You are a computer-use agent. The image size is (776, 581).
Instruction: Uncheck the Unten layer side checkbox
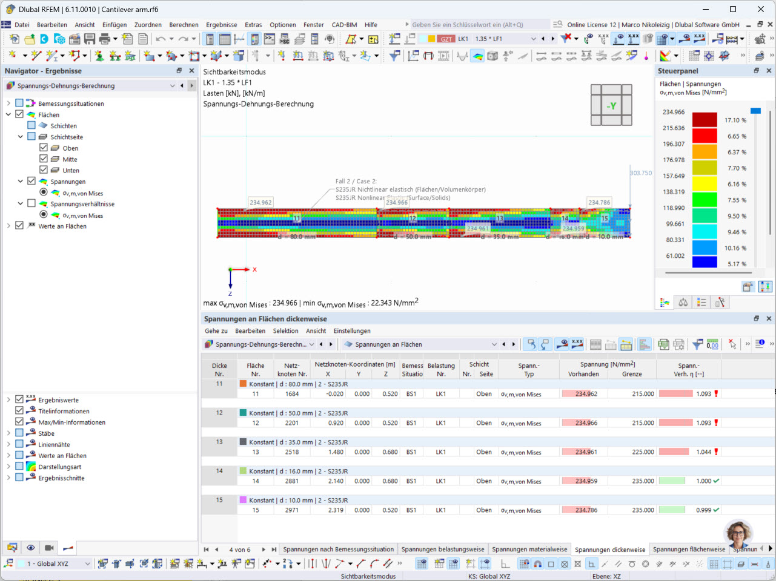44,169
